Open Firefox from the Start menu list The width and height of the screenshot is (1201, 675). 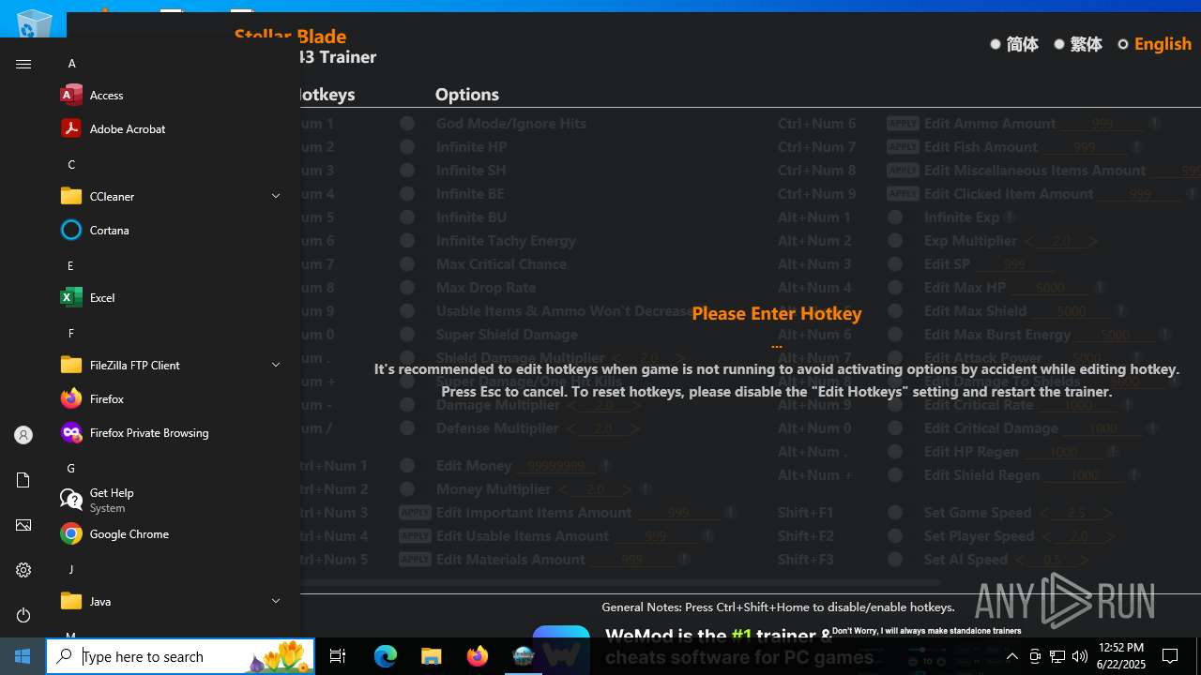click(171, 398)
